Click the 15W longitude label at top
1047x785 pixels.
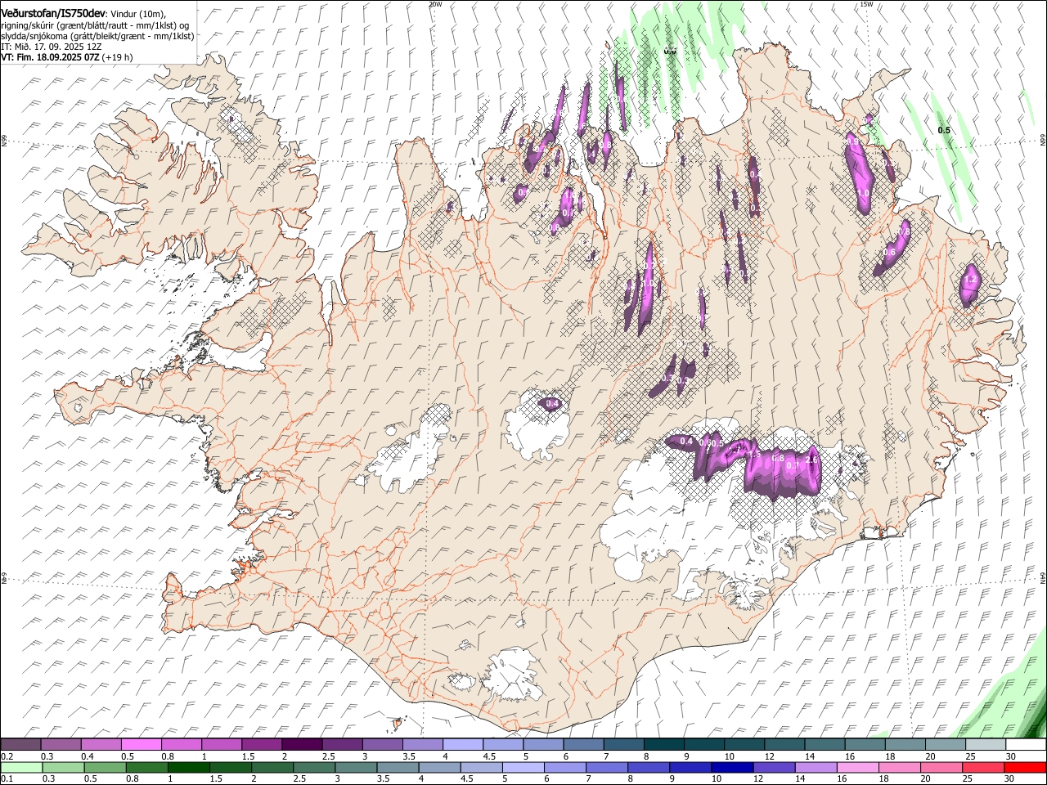click(866, 4)
